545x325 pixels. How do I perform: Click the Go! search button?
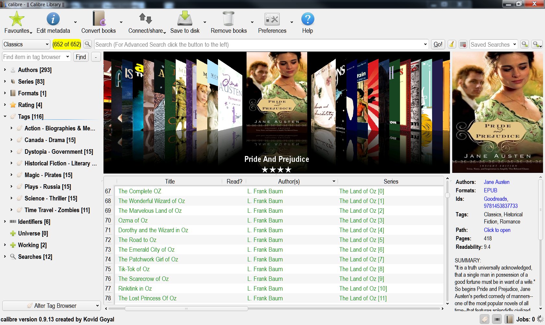coord(438,44)
